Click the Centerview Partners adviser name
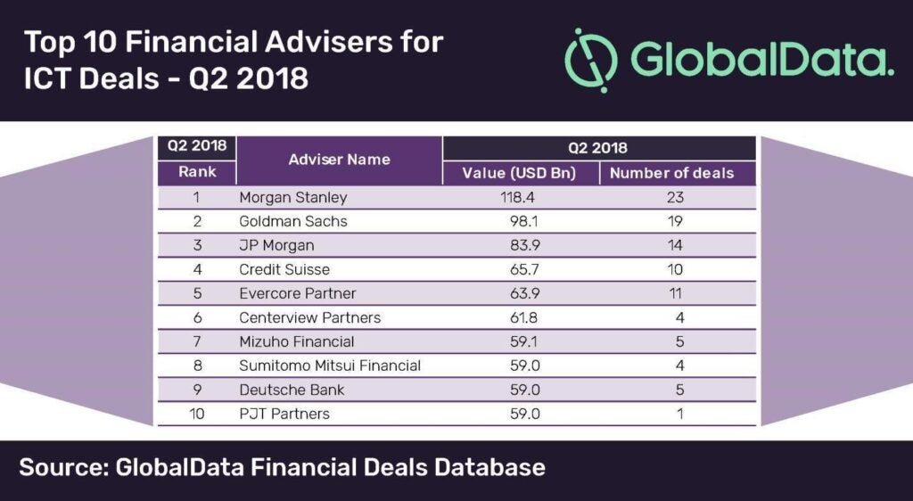Screen dimensions: 913x501 pyautogui.click(x=309, y=317)
